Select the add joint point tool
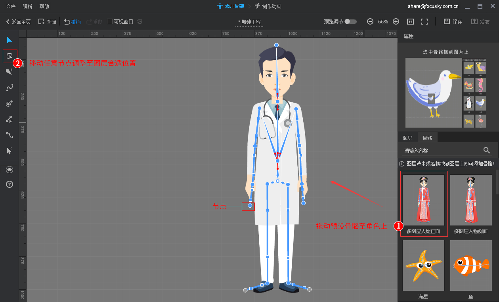Viewport: 499px width, 302px height. (10, 103)
